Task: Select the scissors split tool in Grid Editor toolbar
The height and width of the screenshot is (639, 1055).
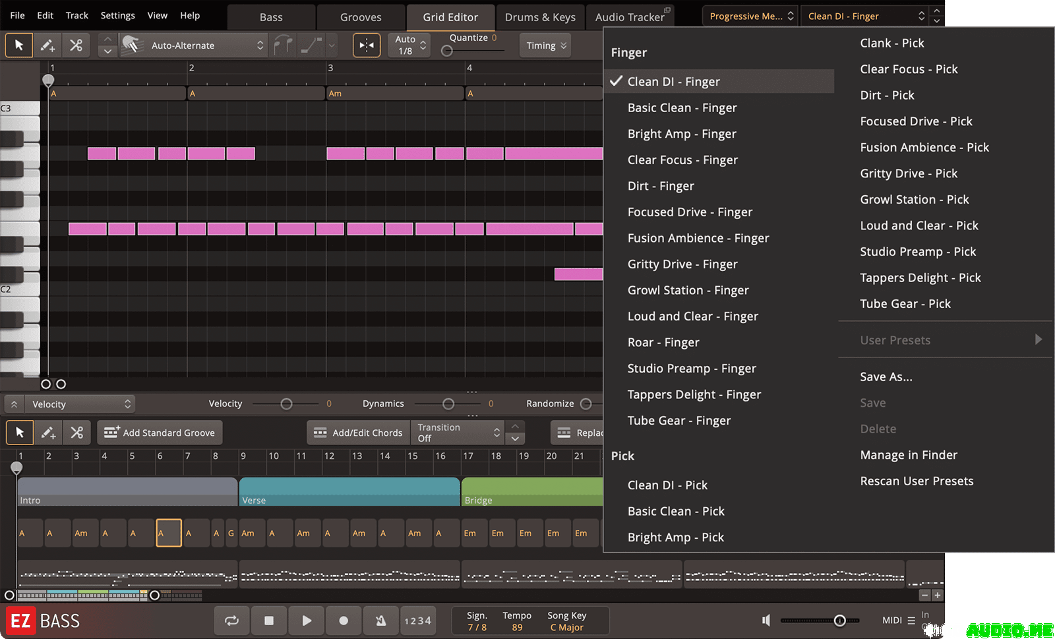Action: click(76, 46)
